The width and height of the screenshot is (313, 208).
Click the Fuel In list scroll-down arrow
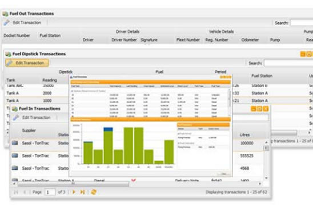[x=266, y=178]
